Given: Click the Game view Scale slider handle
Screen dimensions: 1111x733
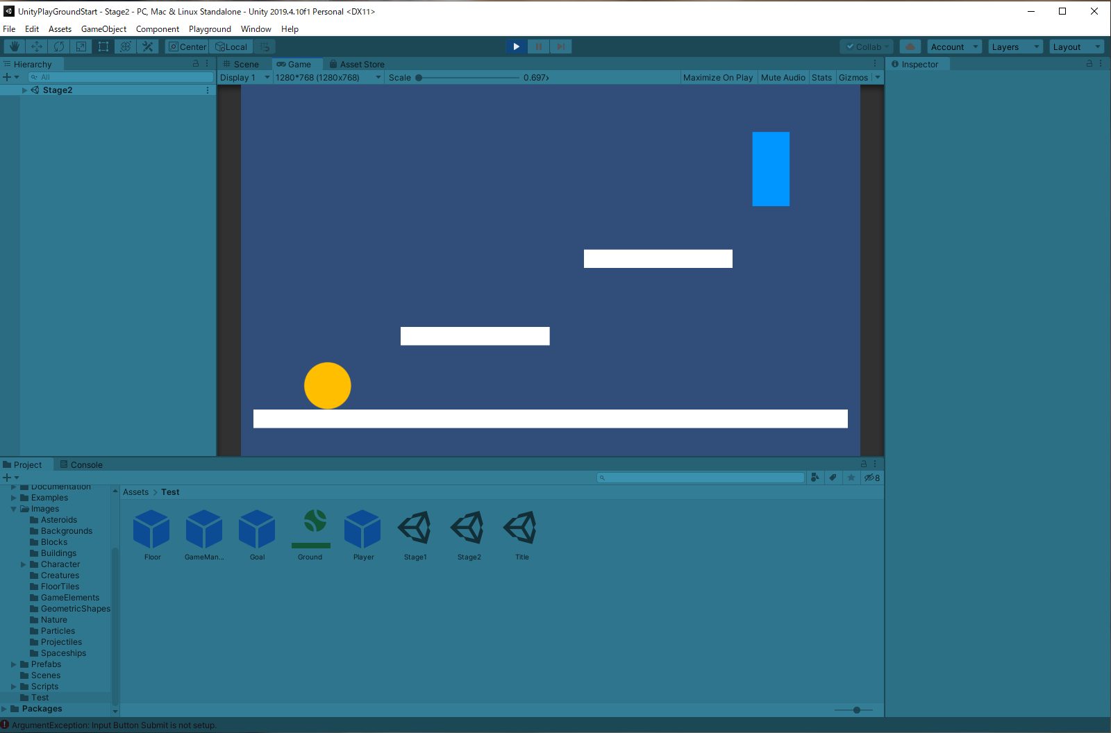Looking at the screenshot, I should coord(419,77).
